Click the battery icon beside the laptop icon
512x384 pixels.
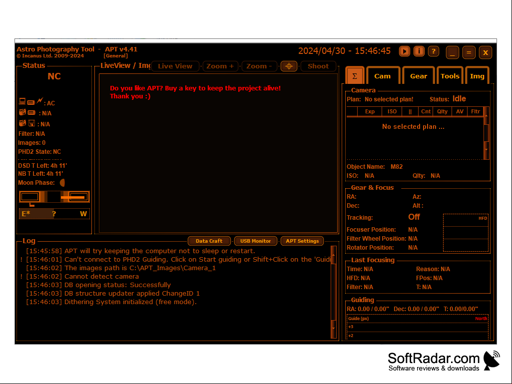click(30, 102)
